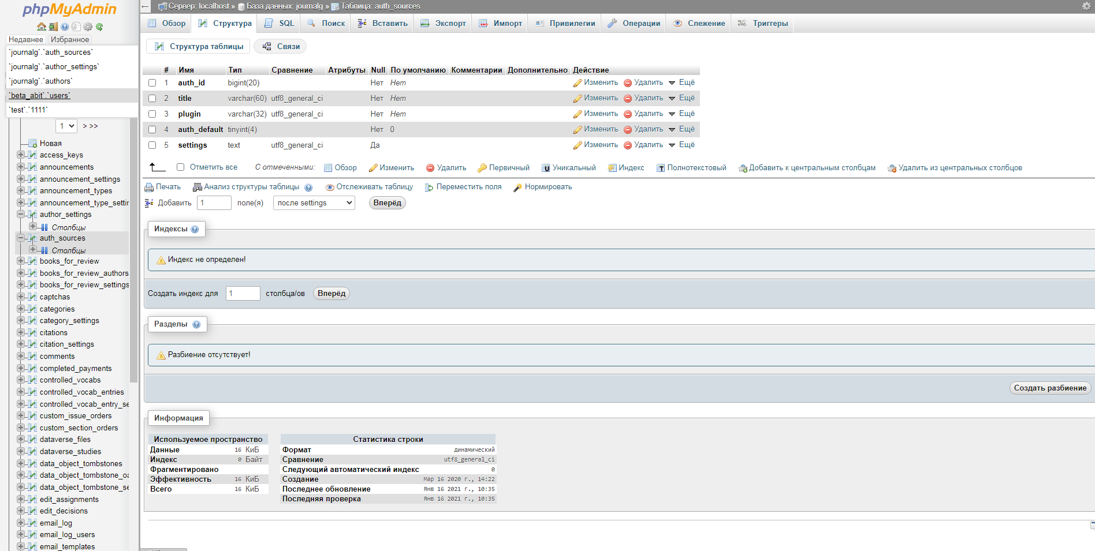Screen dimensions: 1095x551
Task: Open position dropdown 'после settings'
Action: 314,203
